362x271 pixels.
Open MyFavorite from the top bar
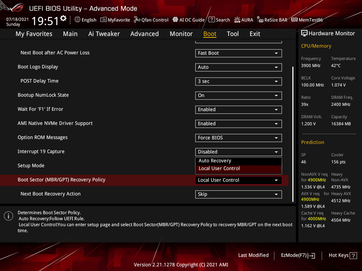click(115, 20)
